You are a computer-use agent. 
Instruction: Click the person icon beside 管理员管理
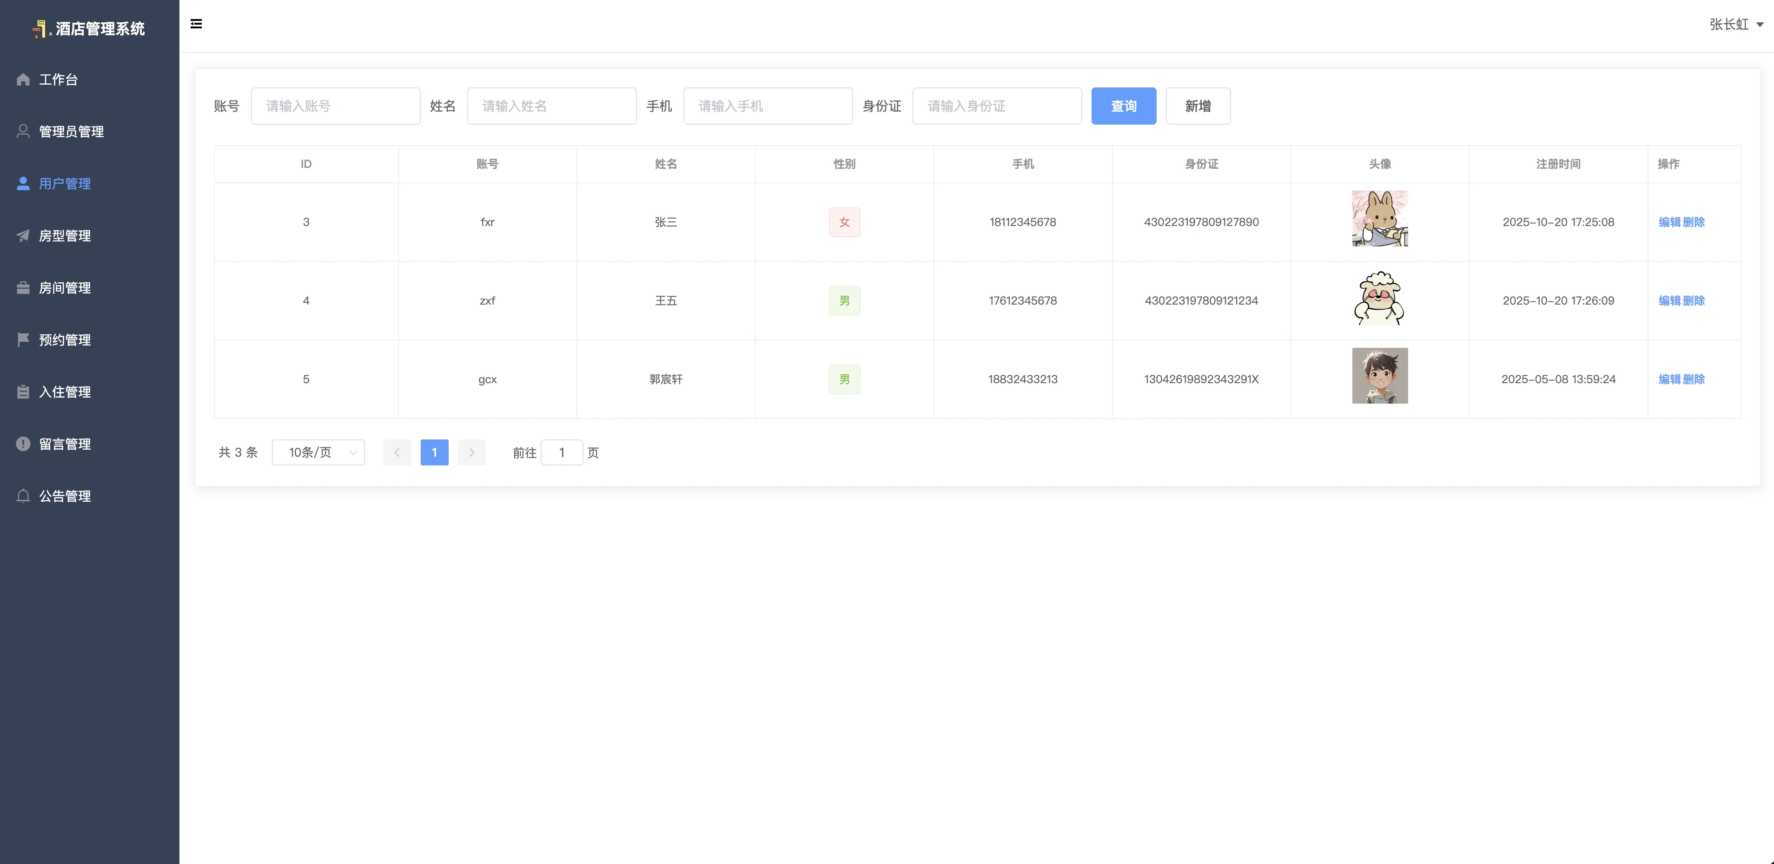point(23,131)
